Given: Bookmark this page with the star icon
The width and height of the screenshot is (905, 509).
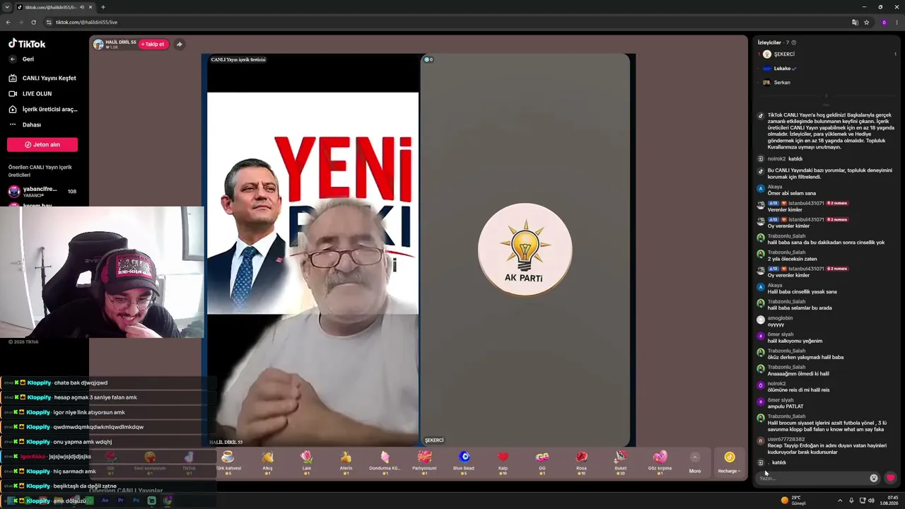Looking at the screenshot, I should (x=867, y=23).
